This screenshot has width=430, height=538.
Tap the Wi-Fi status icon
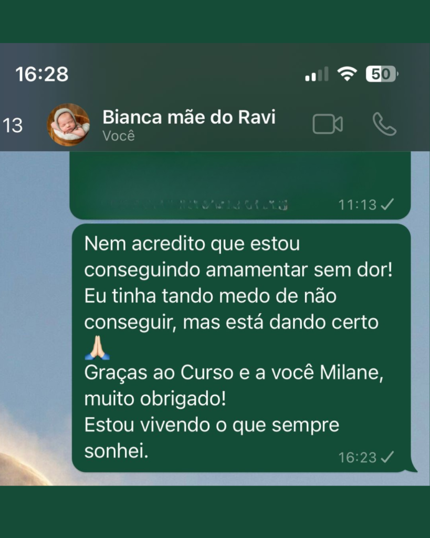(x=347, y=74)
